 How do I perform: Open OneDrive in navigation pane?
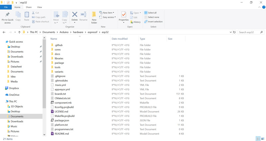pos(14,95)
